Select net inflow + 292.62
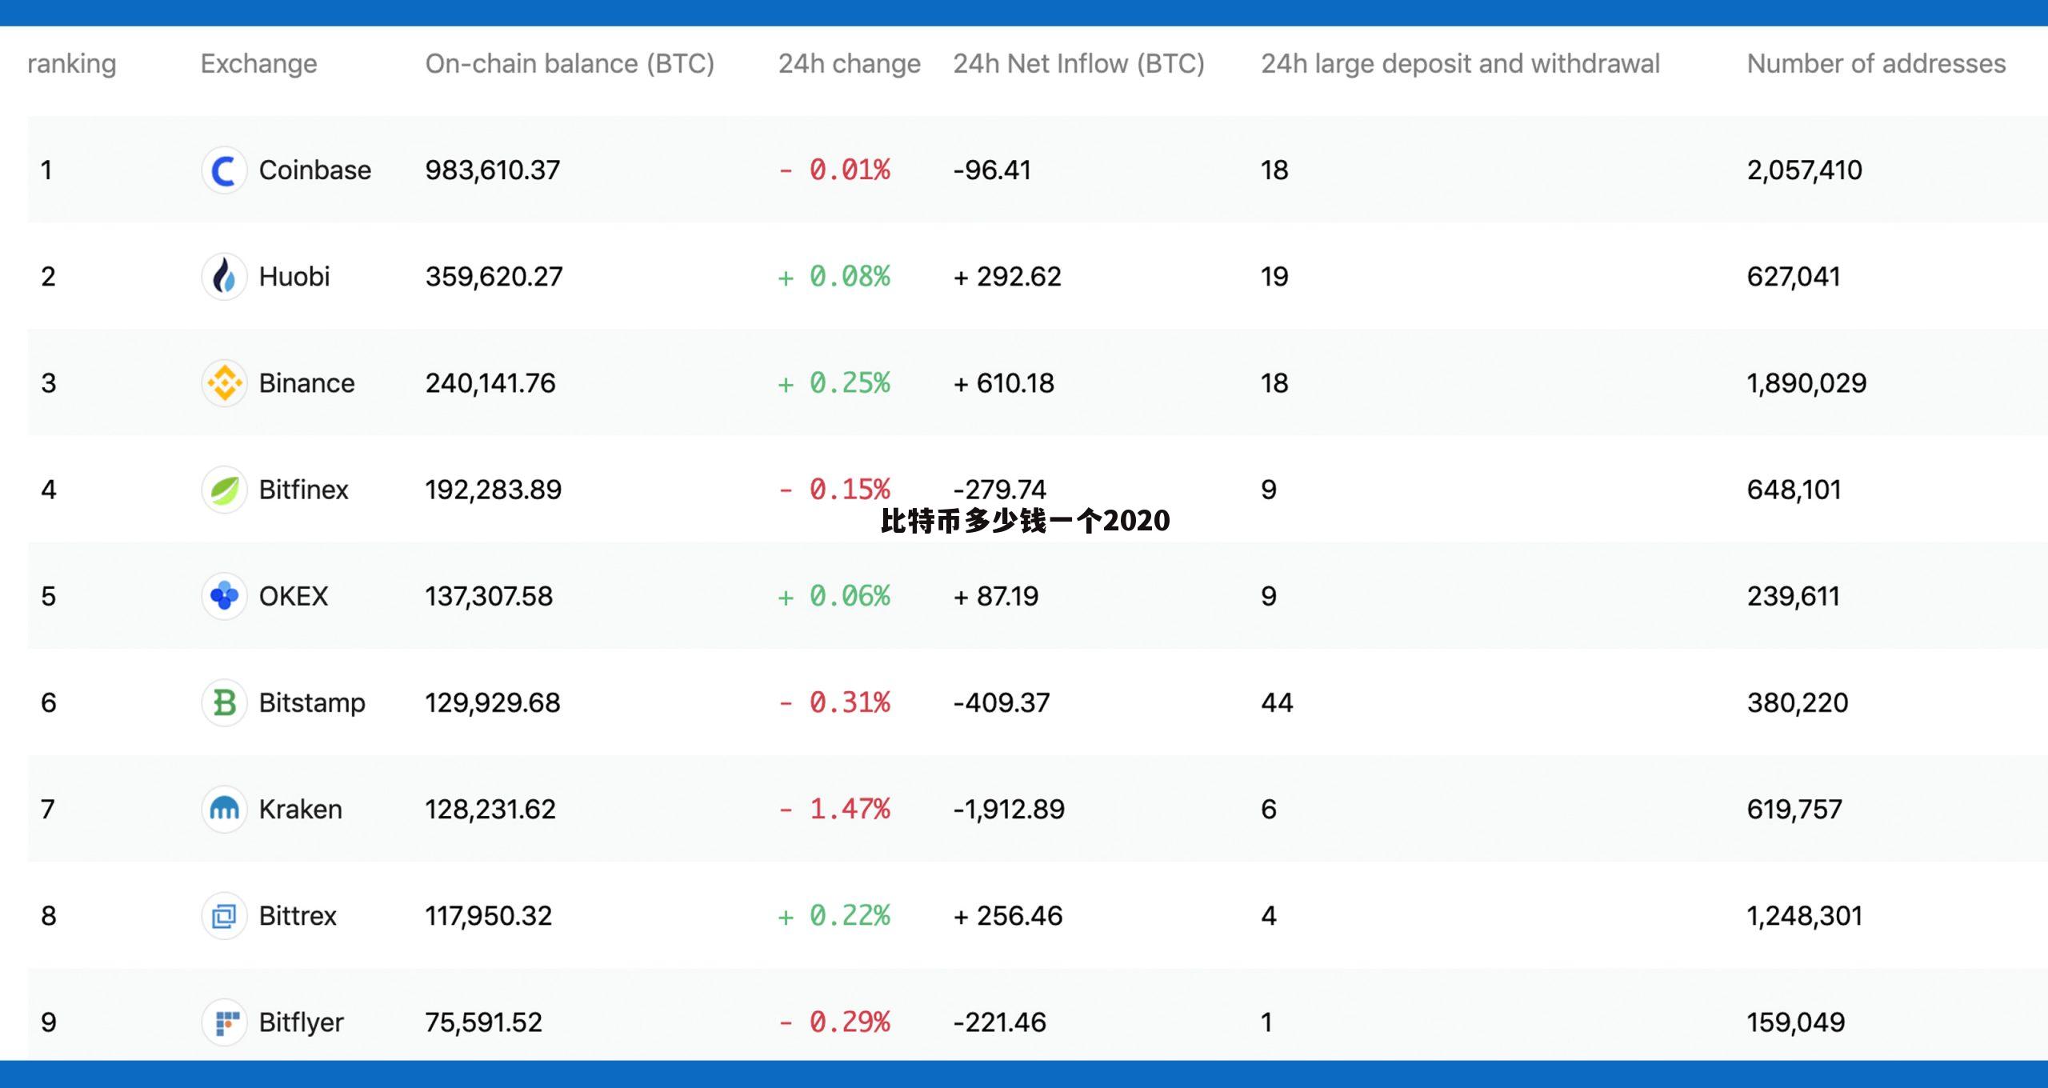2048x1088 pixels. [1007, 277]
